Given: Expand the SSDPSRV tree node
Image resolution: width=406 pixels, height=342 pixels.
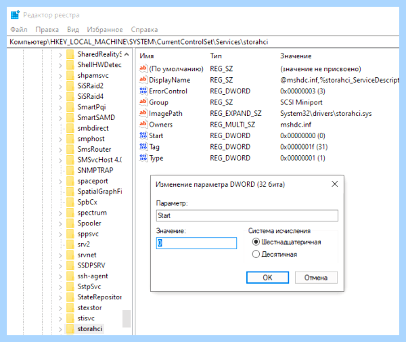Looking at the screenshot, I should point(60,266).
